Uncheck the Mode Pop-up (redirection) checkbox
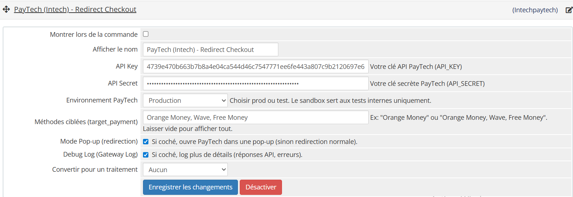 (x=146, y=142)
